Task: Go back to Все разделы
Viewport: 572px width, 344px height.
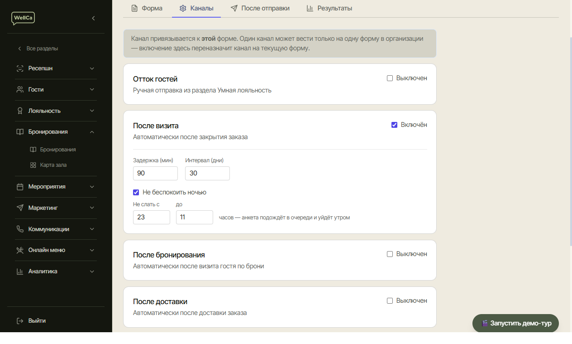Action: (x=38, y=48)
